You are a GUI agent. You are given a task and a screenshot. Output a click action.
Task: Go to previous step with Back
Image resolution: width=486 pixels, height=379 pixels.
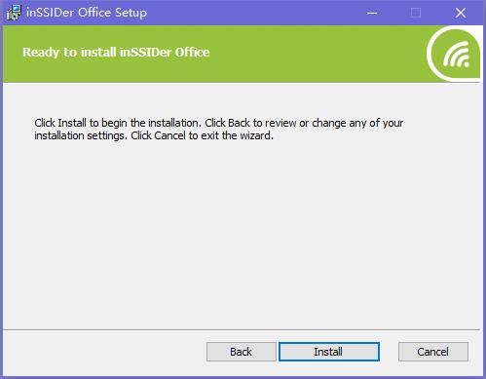click(241, 352)
